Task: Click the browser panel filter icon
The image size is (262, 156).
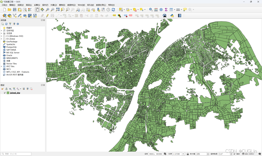Action: tap(10, 24)
